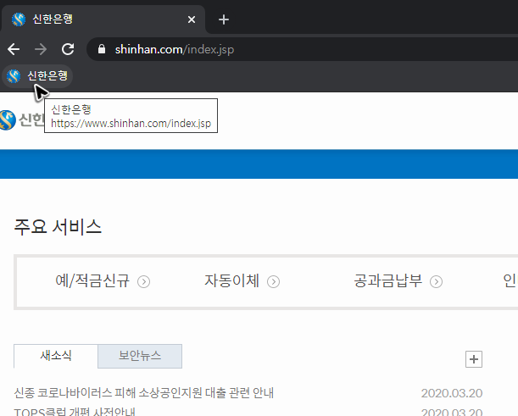The width and height of the screenshot is (518, 416).
Task: Close the 신한은행 tab
Action: pyautogui.click(x=192, y=19)
